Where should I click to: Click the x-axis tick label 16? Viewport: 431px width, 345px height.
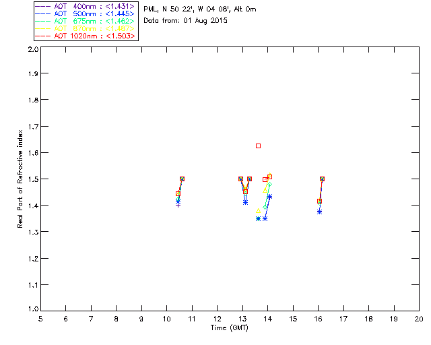pyautogui.click(x=319, y=319)
